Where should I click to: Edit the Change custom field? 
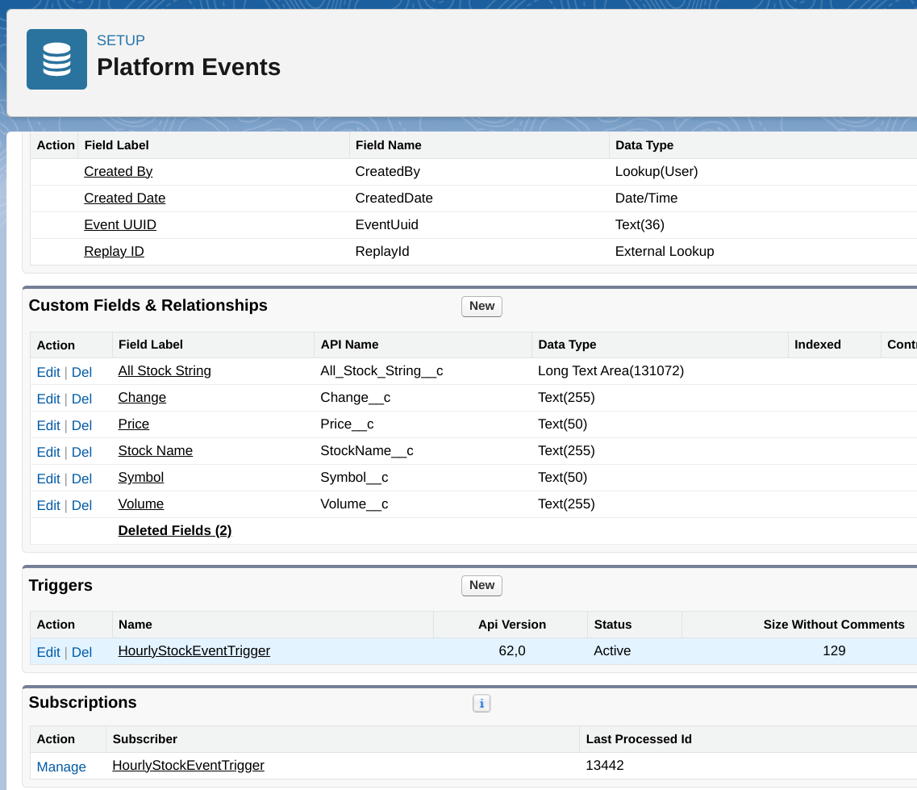48,399
